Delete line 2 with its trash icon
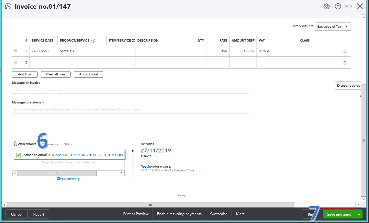This screenshot has height=223, width=369. (345, 63)
